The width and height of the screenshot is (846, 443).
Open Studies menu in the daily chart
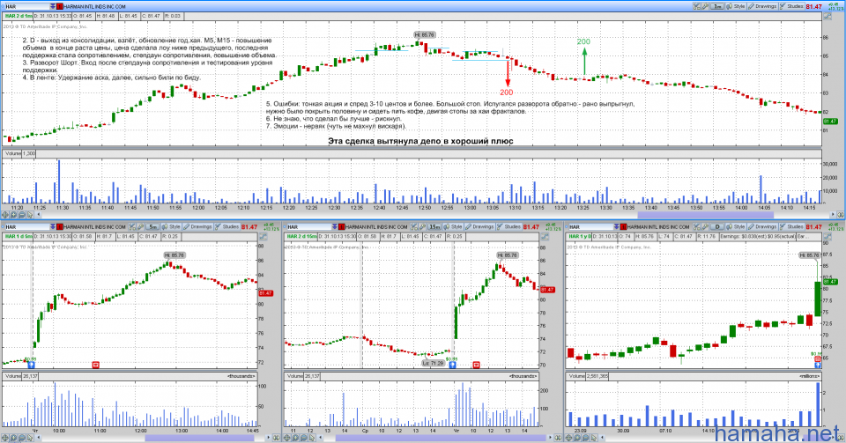coord(791,226)
